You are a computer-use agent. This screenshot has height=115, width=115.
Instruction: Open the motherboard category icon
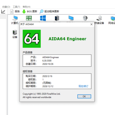pos(29,18)
